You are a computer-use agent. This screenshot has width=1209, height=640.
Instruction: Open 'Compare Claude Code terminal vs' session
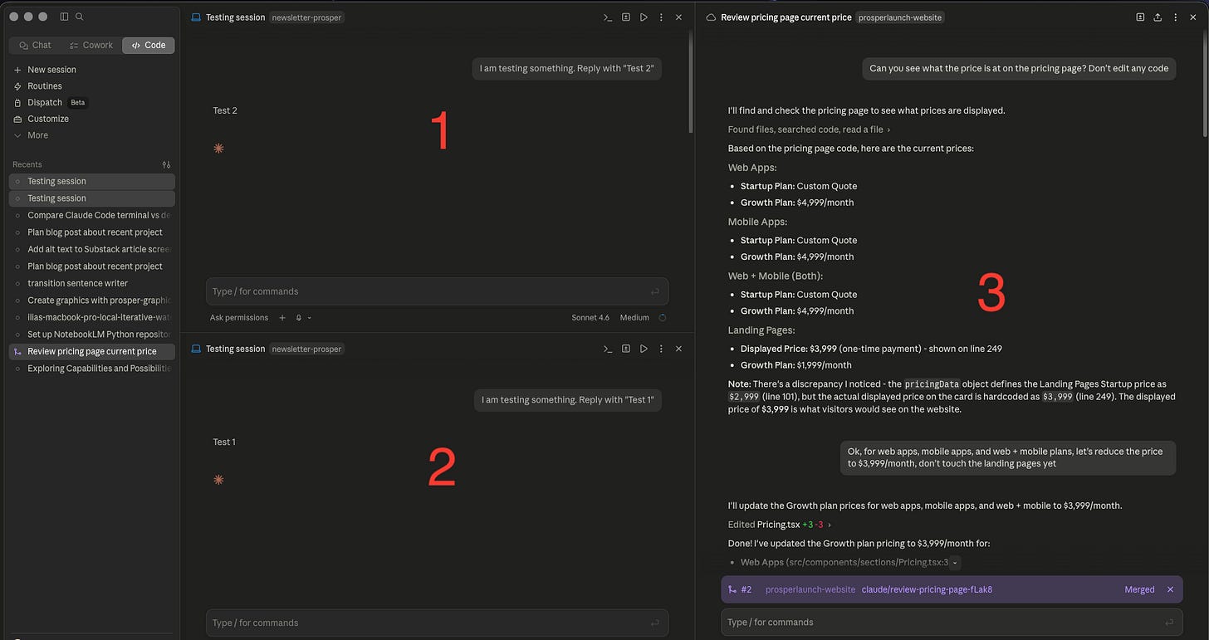coord(92,215)
